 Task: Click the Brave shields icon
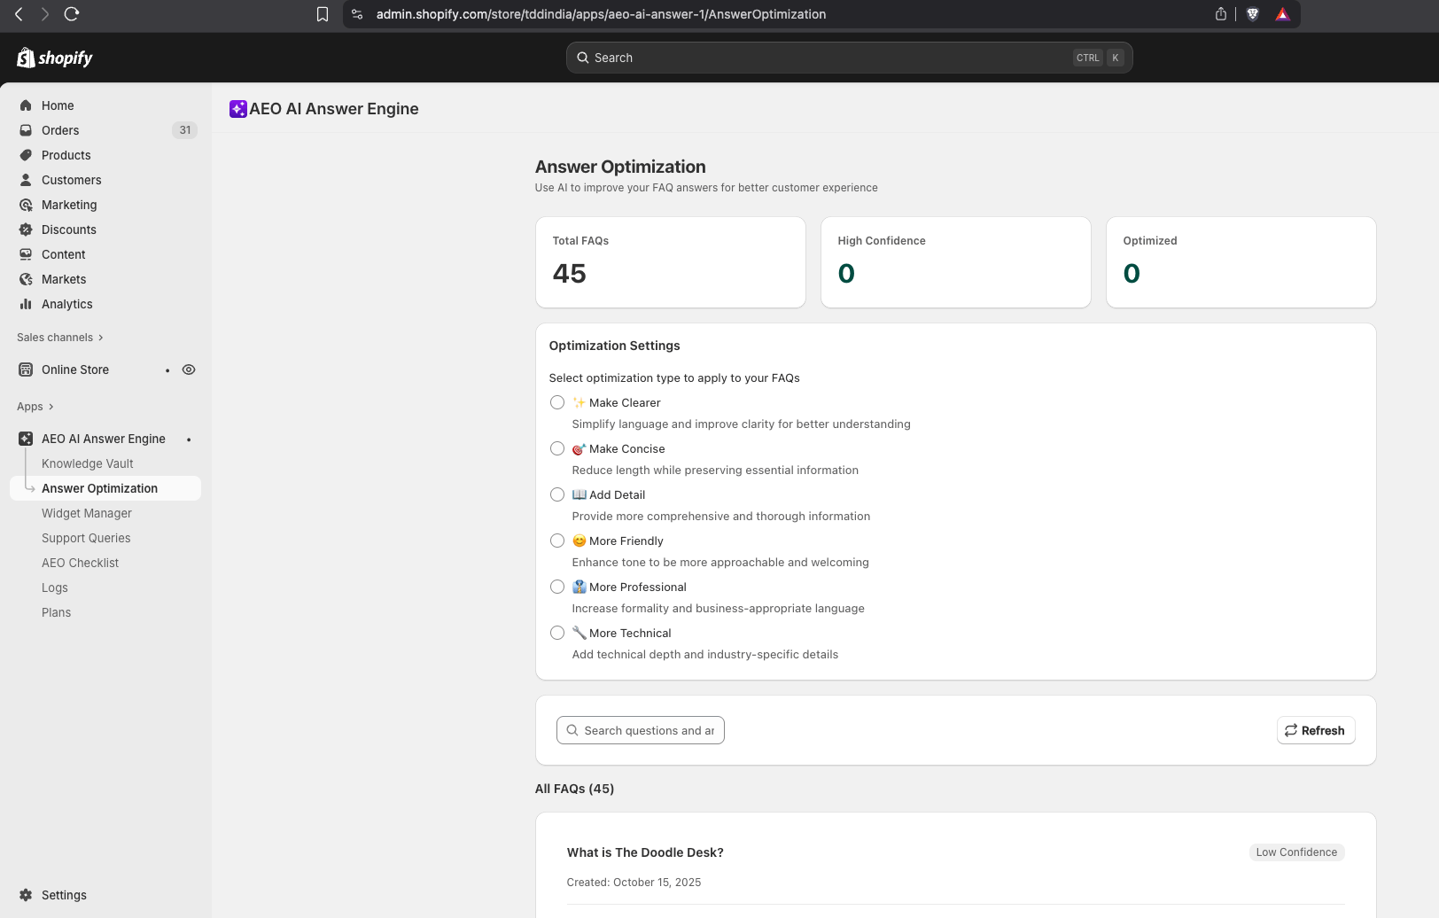point(1253,14)
